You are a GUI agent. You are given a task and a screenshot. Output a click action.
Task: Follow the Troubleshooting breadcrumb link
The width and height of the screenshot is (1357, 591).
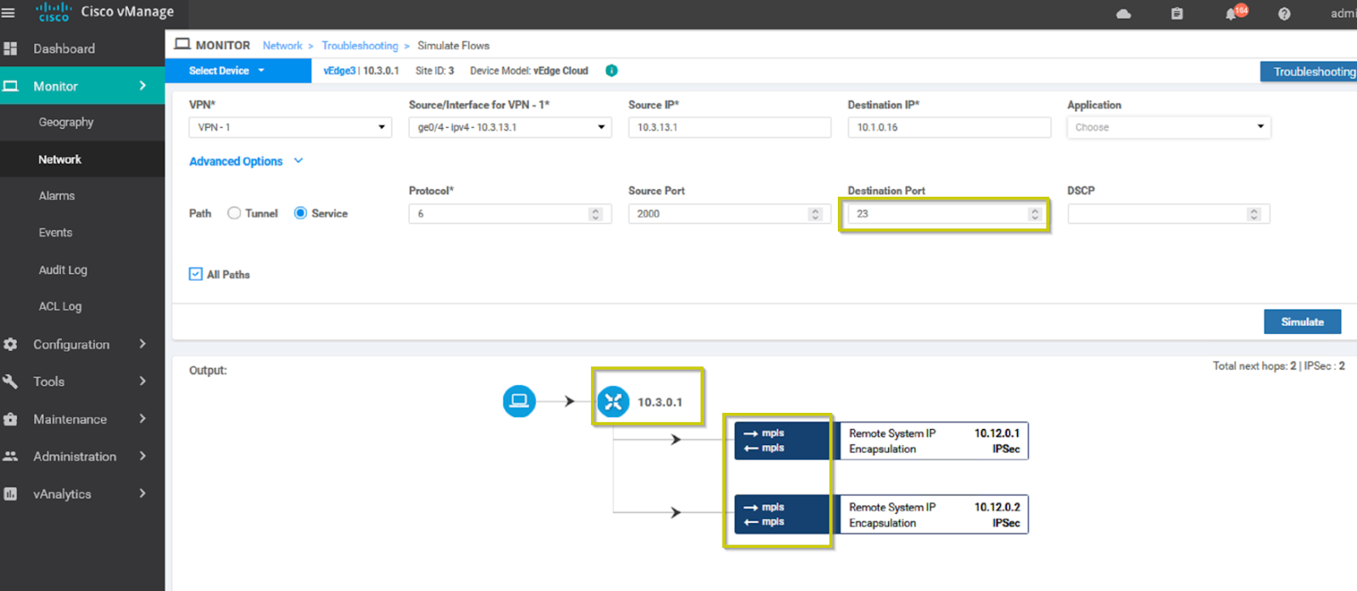click(x=360, y=46)
